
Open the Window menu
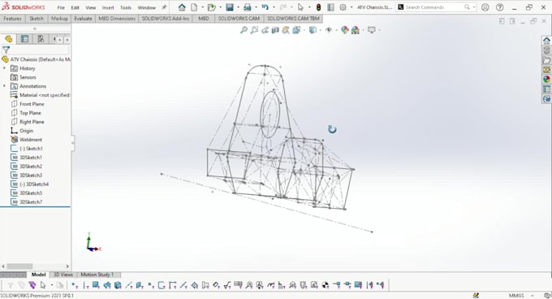146,7
